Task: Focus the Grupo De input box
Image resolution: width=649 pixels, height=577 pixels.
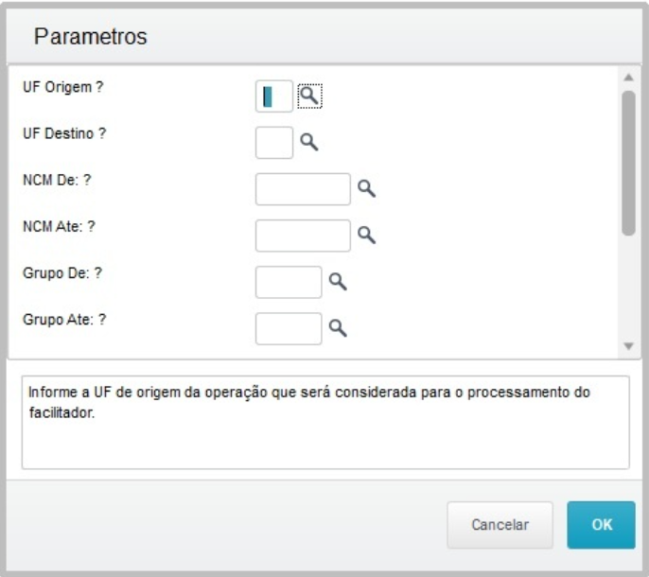Action: [x=289, y=281]
